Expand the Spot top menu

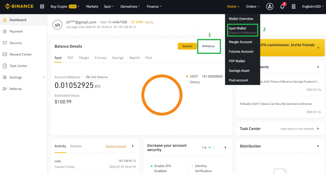(109, 6)
